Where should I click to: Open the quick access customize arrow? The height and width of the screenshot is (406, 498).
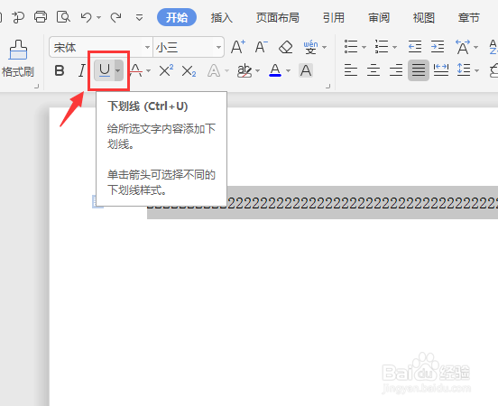point(139,17)
